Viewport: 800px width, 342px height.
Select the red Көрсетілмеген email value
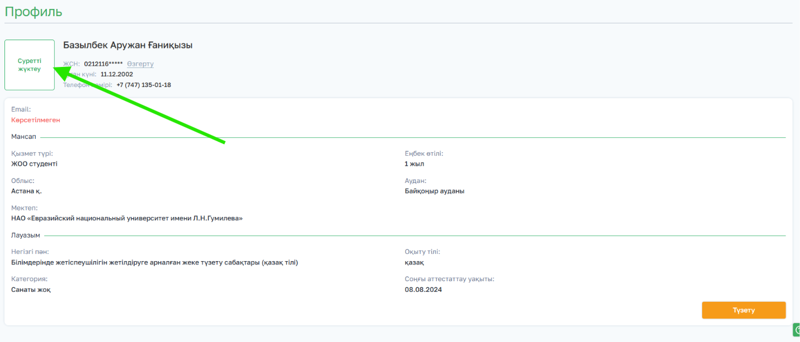point(36,120)
